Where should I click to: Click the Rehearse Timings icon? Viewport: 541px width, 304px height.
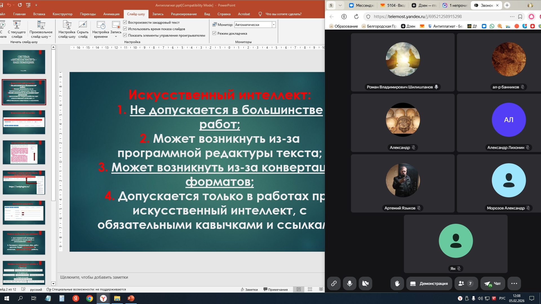pyautogui.click(x=101, y=29)
